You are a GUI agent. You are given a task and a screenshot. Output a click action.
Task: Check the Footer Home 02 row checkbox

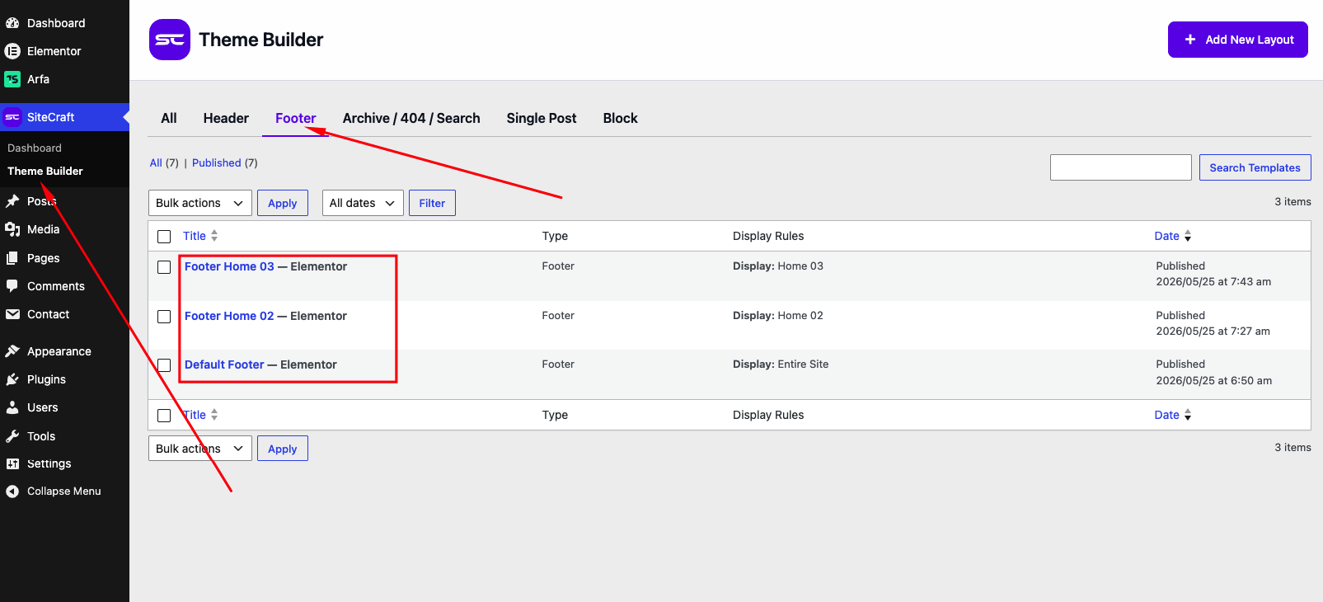(164, 317)
